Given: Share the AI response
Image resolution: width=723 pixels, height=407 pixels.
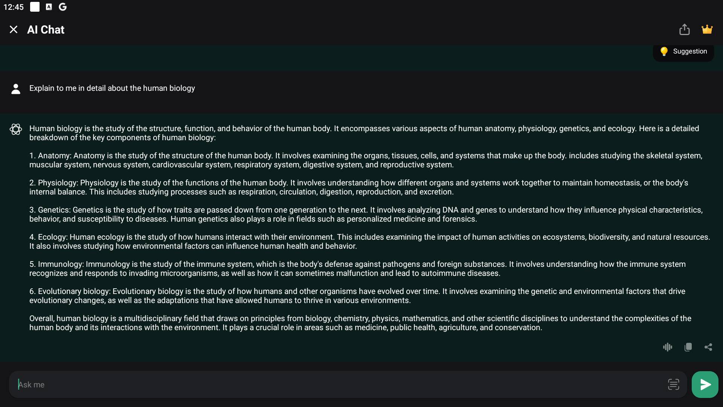Looking at the screenshot, I should [x=708, y=347].
